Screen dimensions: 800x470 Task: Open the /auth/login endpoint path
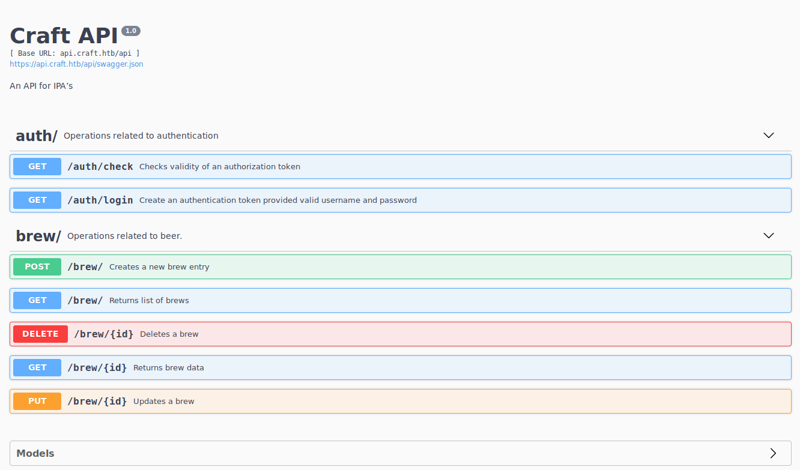tap(100, 200)
